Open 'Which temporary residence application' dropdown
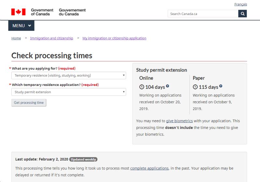The width and height of the screenshot is (260, 182). click(x=69, y=92)
